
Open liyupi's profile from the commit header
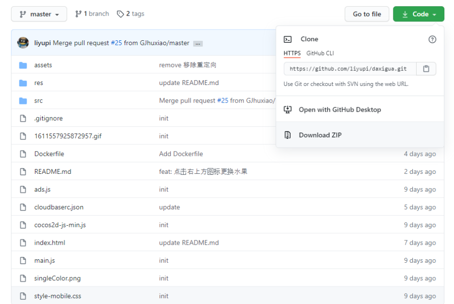pos(42,43)
